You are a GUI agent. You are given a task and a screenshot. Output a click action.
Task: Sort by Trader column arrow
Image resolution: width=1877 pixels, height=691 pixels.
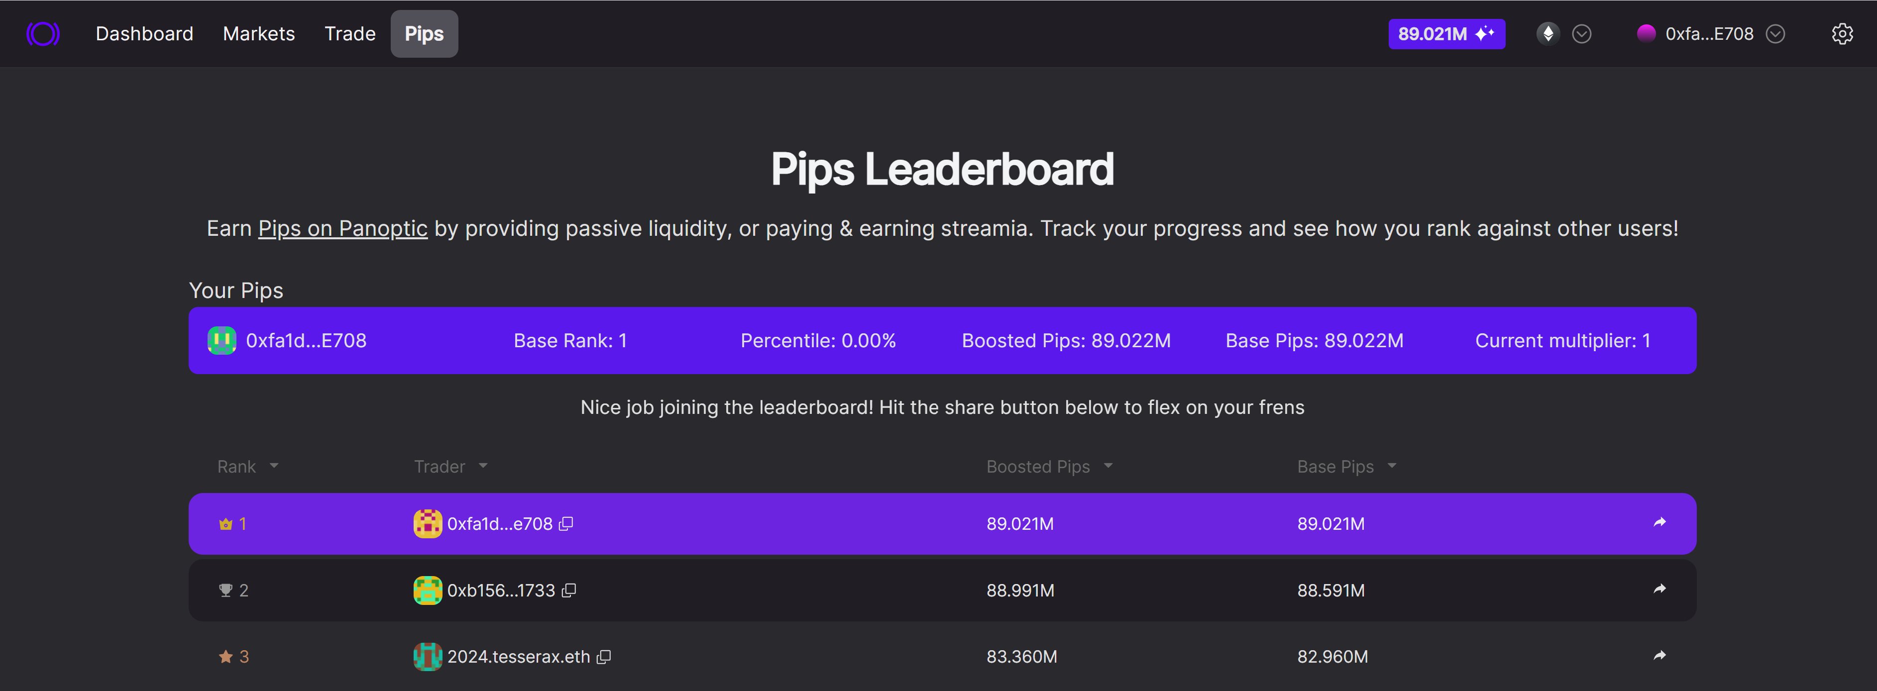483,466
